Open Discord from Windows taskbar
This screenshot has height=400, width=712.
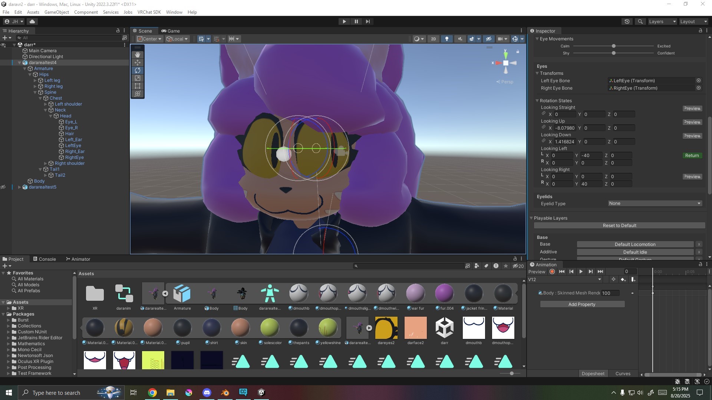(207, 393)
